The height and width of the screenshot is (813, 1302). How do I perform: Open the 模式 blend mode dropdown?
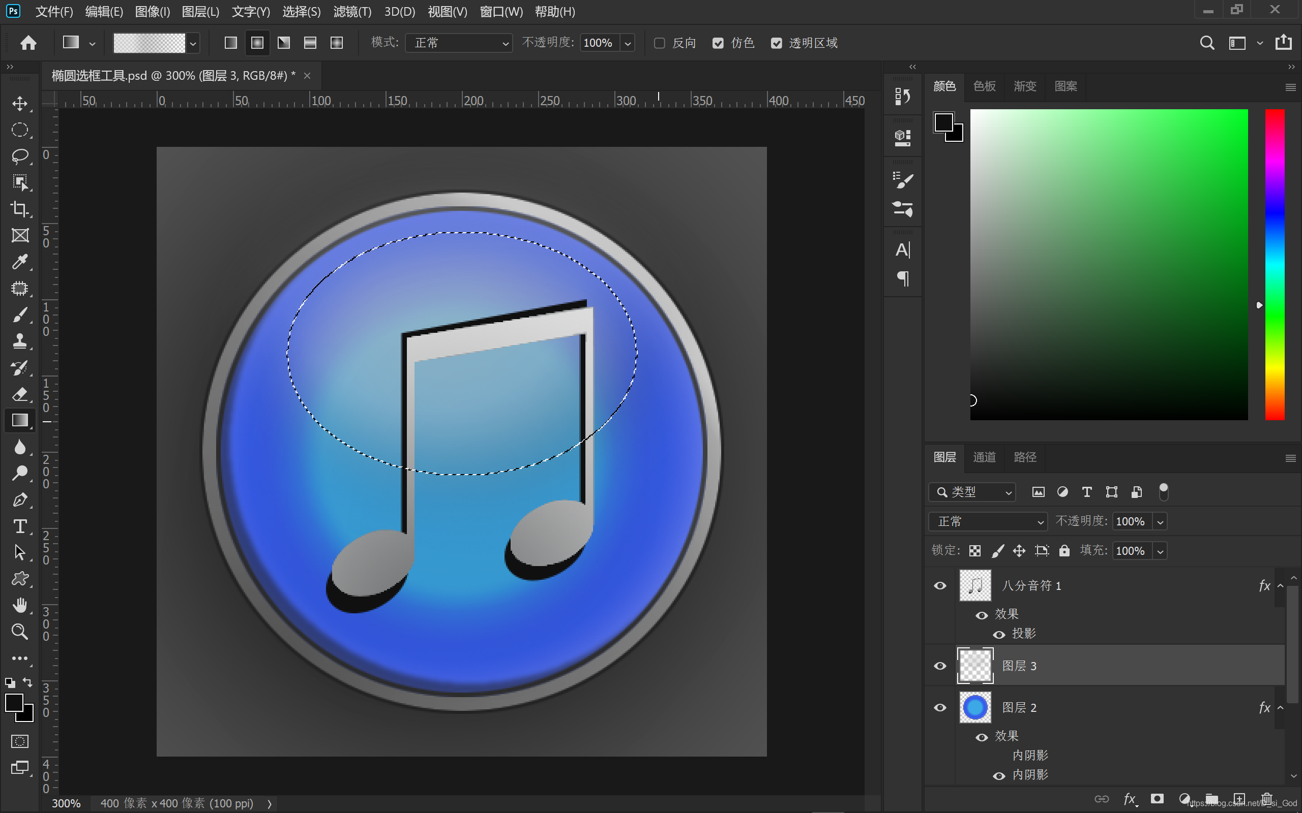(458, 43)
